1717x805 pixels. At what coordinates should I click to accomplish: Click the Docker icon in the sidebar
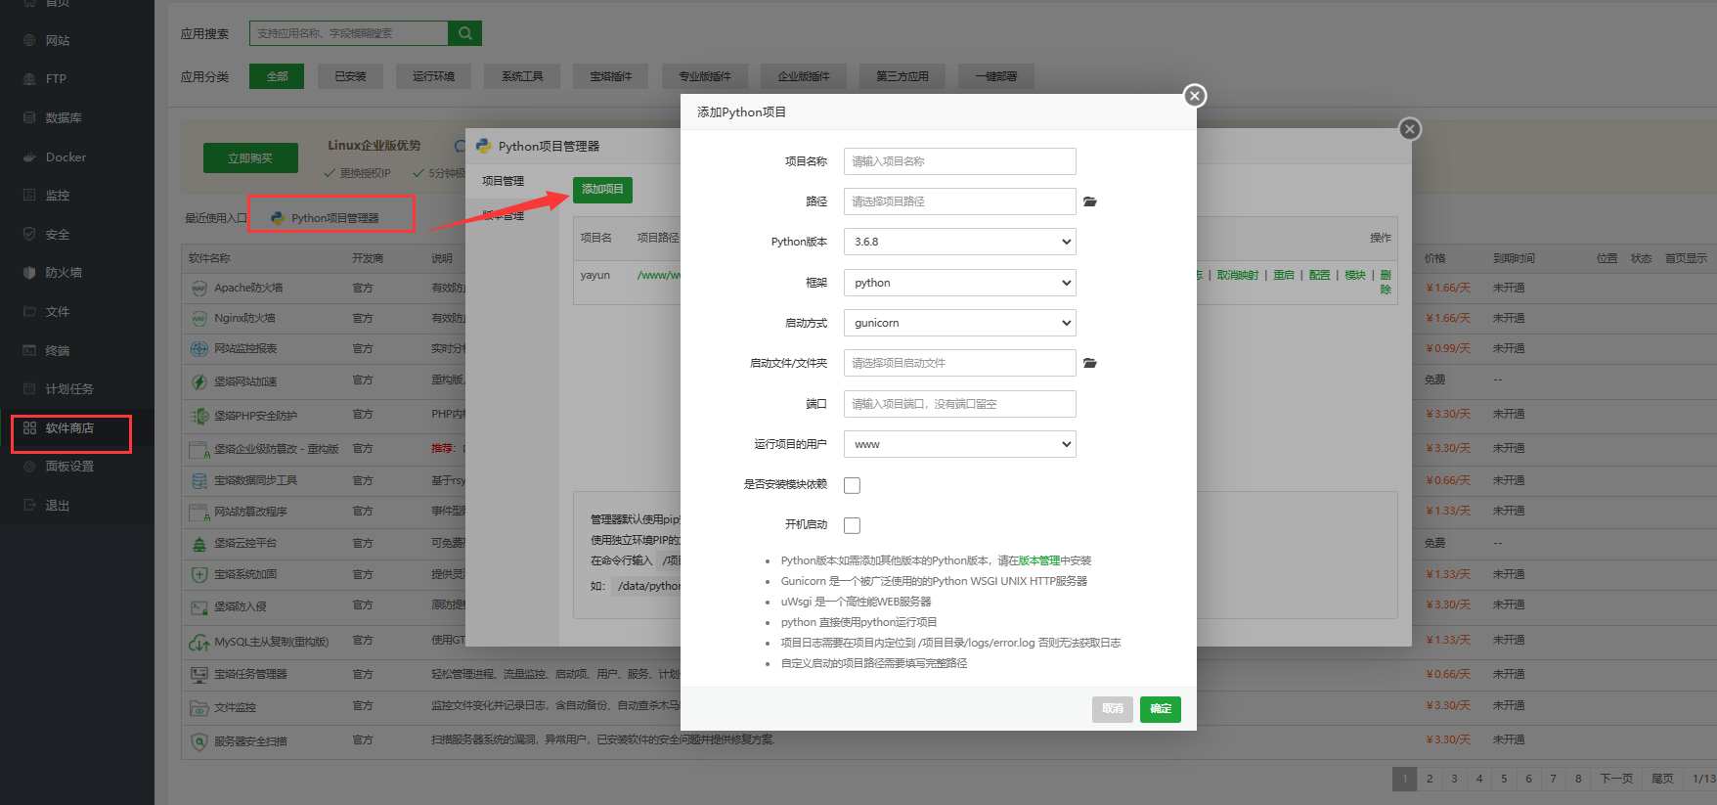pos(29,157)
